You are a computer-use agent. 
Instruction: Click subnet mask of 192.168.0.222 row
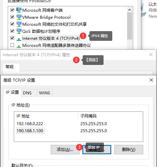point(93,123)
